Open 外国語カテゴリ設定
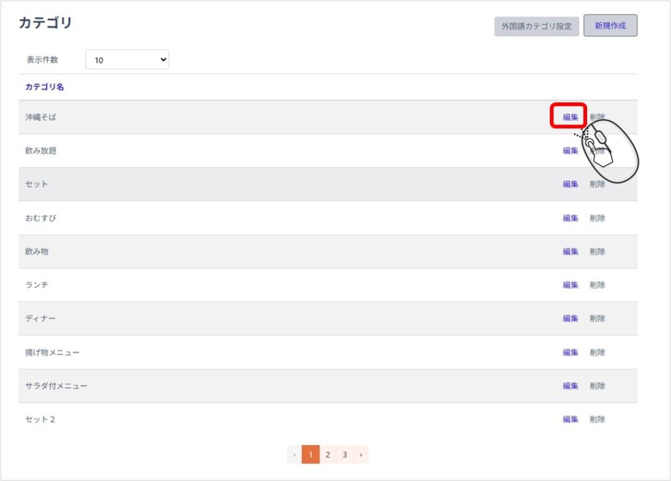This screenshot has height=481, width=671. (536, 27)
